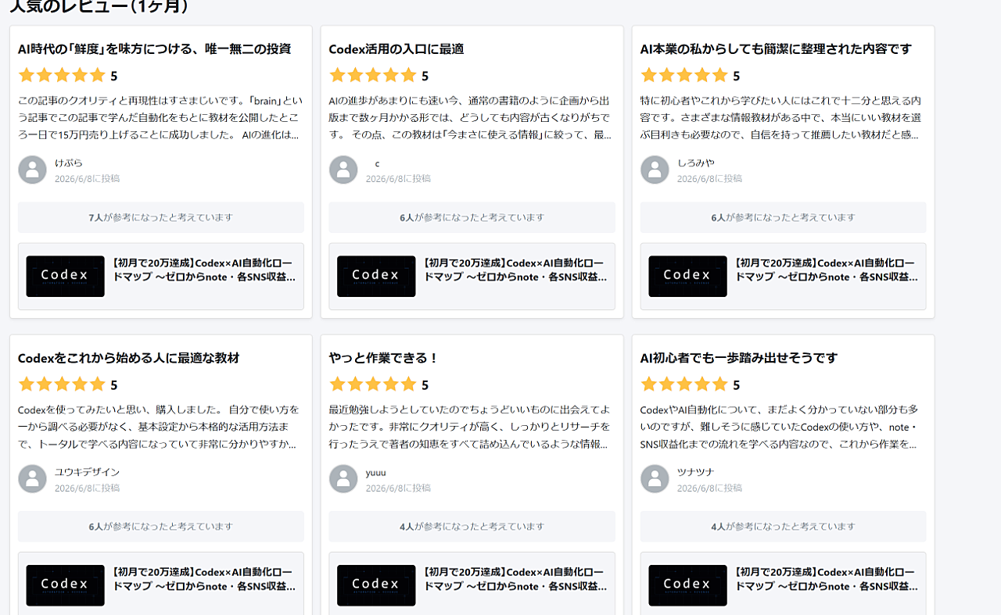Open review titled AI本業の私からしても簡潔に整理された内容です
Screen dimensions: 1001x615
pos(776,48)
